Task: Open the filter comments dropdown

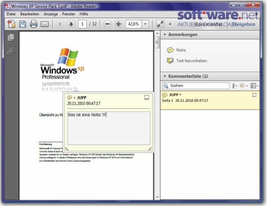Action: click(244, 86)
